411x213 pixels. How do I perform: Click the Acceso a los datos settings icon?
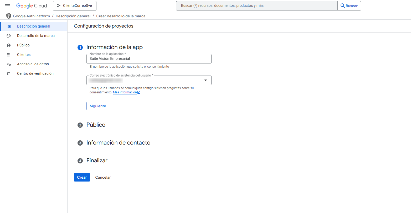click(9, 64)
